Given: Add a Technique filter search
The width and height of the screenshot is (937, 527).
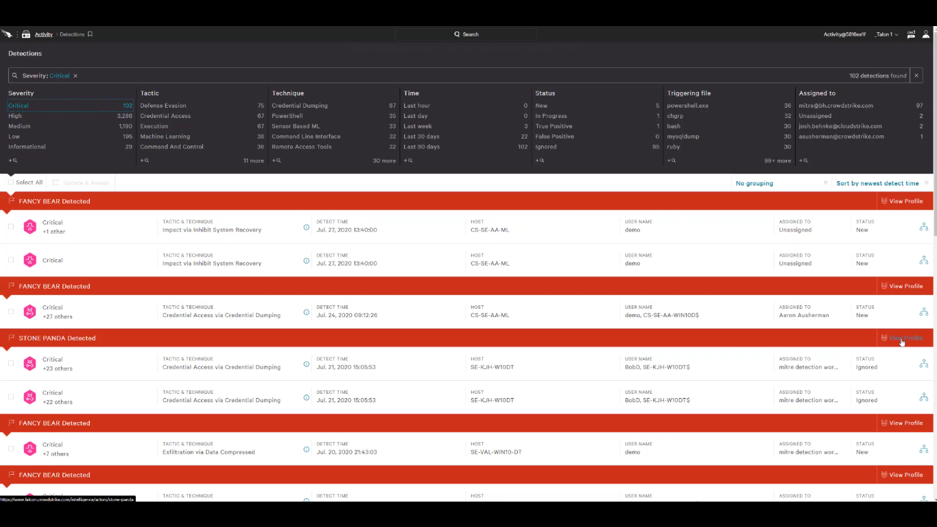Looking at the screenshot, I should coord(276,161).
